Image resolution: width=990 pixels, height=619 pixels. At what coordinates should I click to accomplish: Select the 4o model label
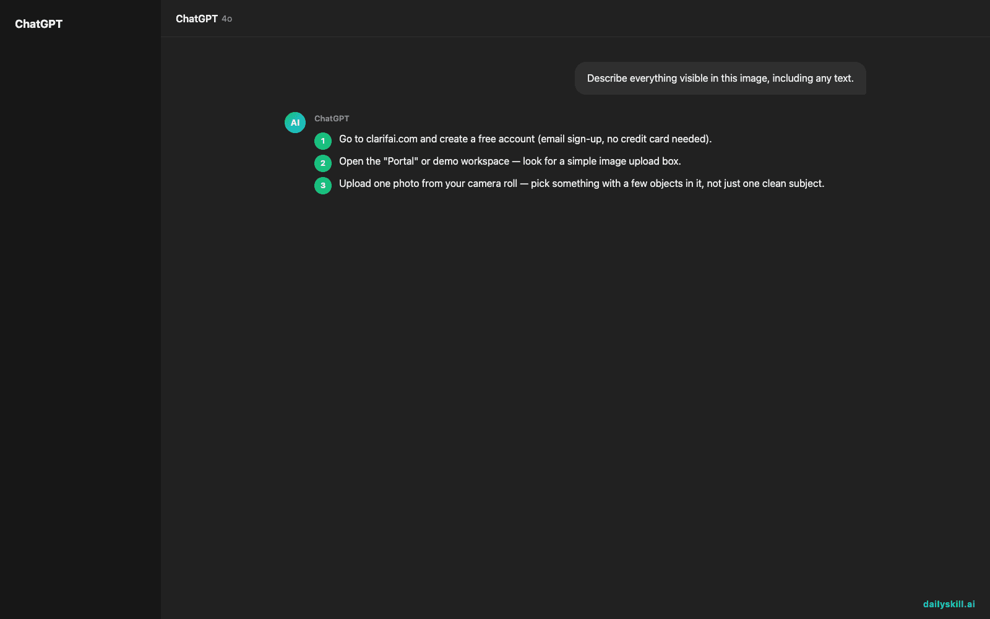(227, 19)
